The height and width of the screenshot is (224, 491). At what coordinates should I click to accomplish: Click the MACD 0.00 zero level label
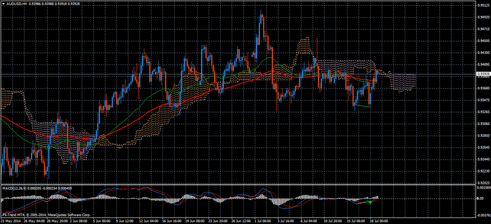[480, 198]
